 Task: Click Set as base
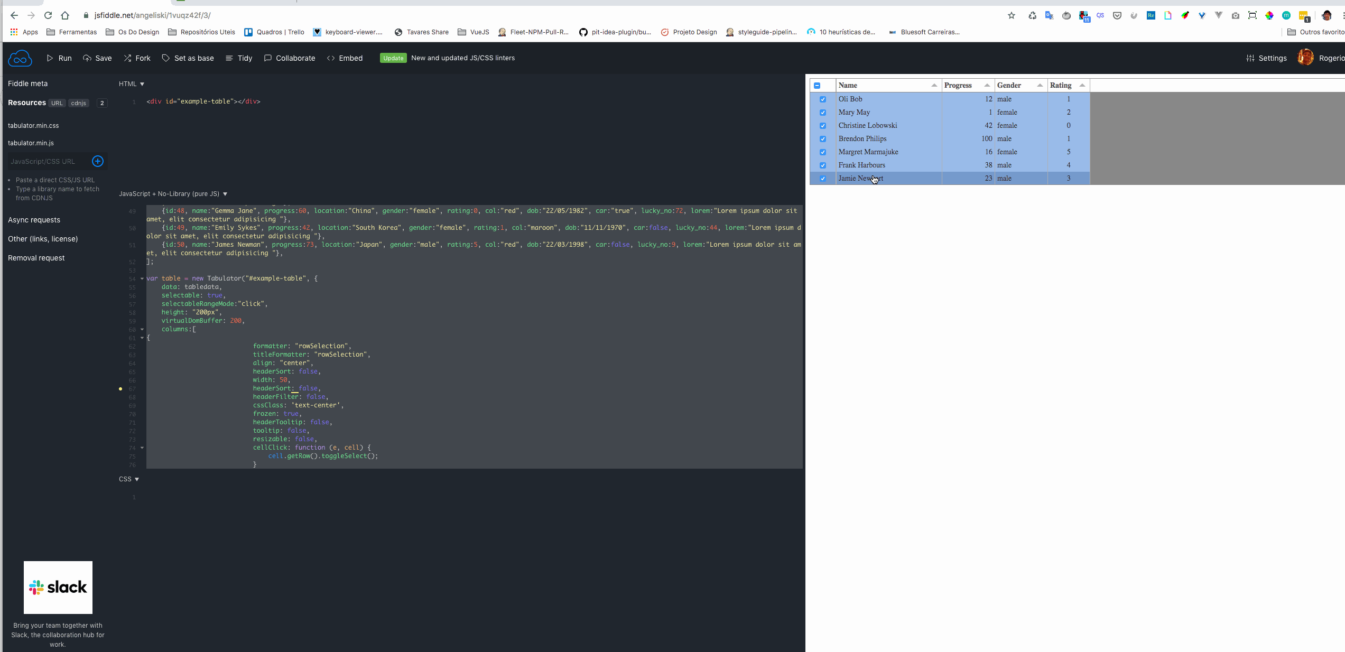tap(188, 58)
